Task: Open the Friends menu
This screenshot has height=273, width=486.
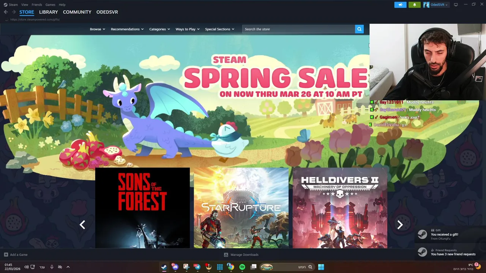Action: point(37,5)
